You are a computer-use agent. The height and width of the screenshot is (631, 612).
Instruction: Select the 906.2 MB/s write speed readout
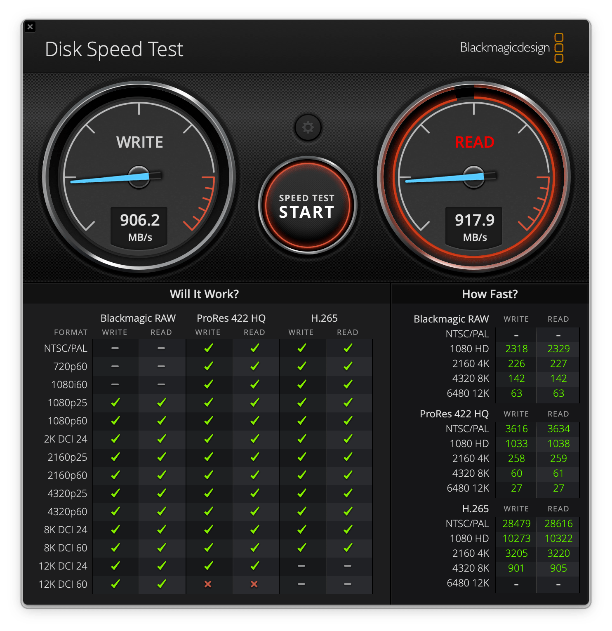(x=139, y=226)
